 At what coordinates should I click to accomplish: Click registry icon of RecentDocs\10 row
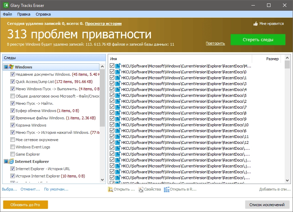pyautogui.click(x=118, y=125)
